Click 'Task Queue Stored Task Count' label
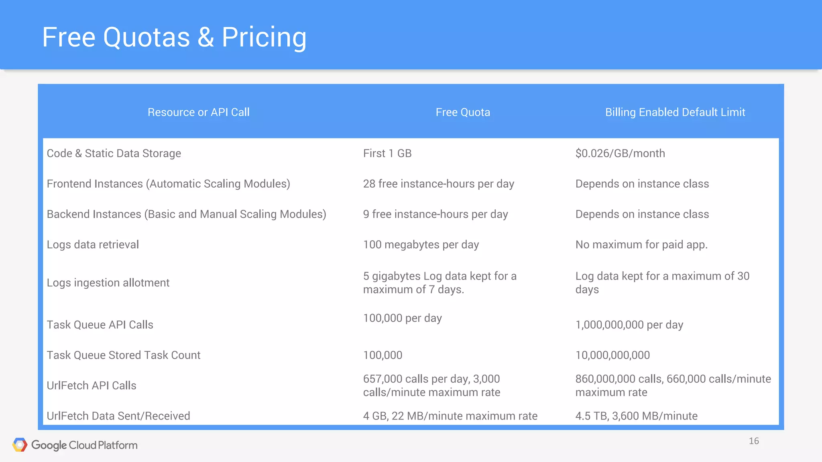 click(124, 355)
